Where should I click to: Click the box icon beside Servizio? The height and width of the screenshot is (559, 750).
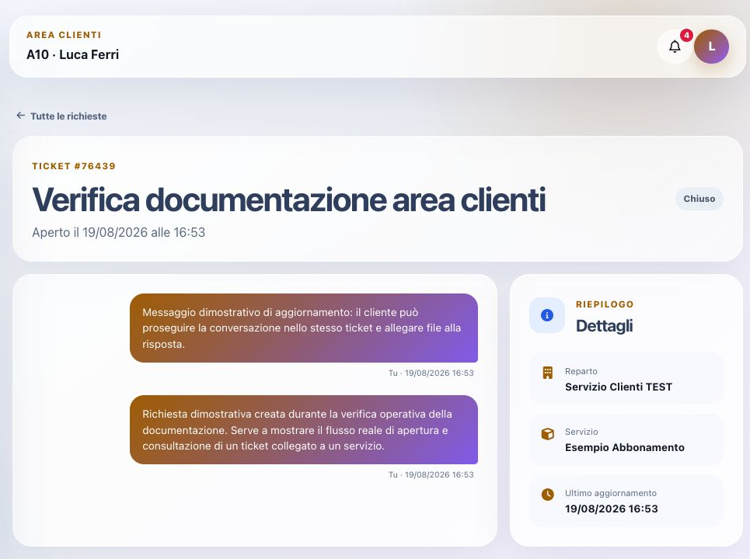[548, 433]
